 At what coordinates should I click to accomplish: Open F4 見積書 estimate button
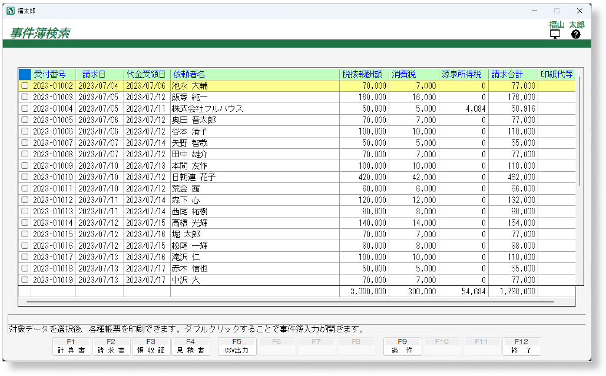(x=190, y=346)
